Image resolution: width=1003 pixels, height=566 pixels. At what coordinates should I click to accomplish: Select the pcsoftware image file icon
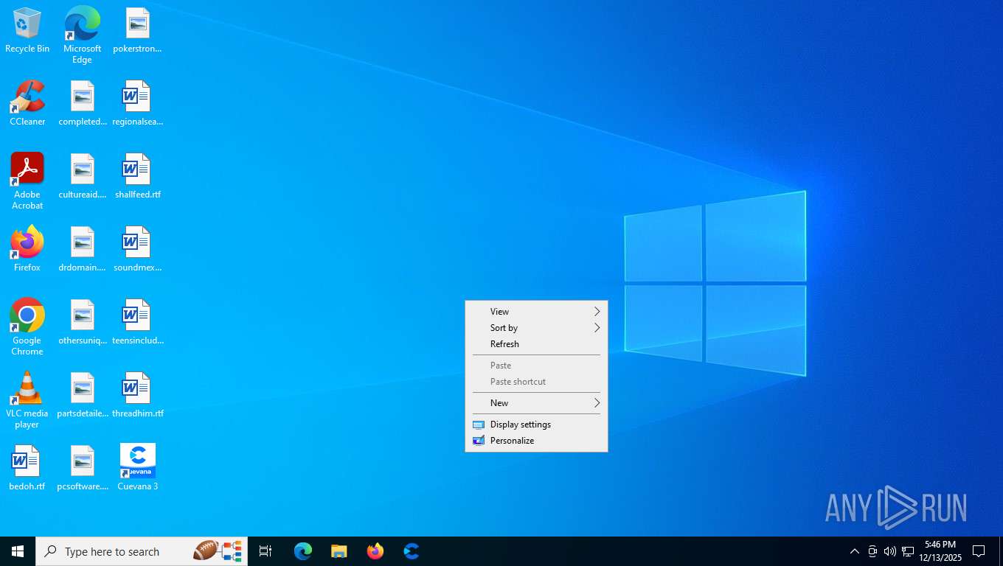click(83, 468)
